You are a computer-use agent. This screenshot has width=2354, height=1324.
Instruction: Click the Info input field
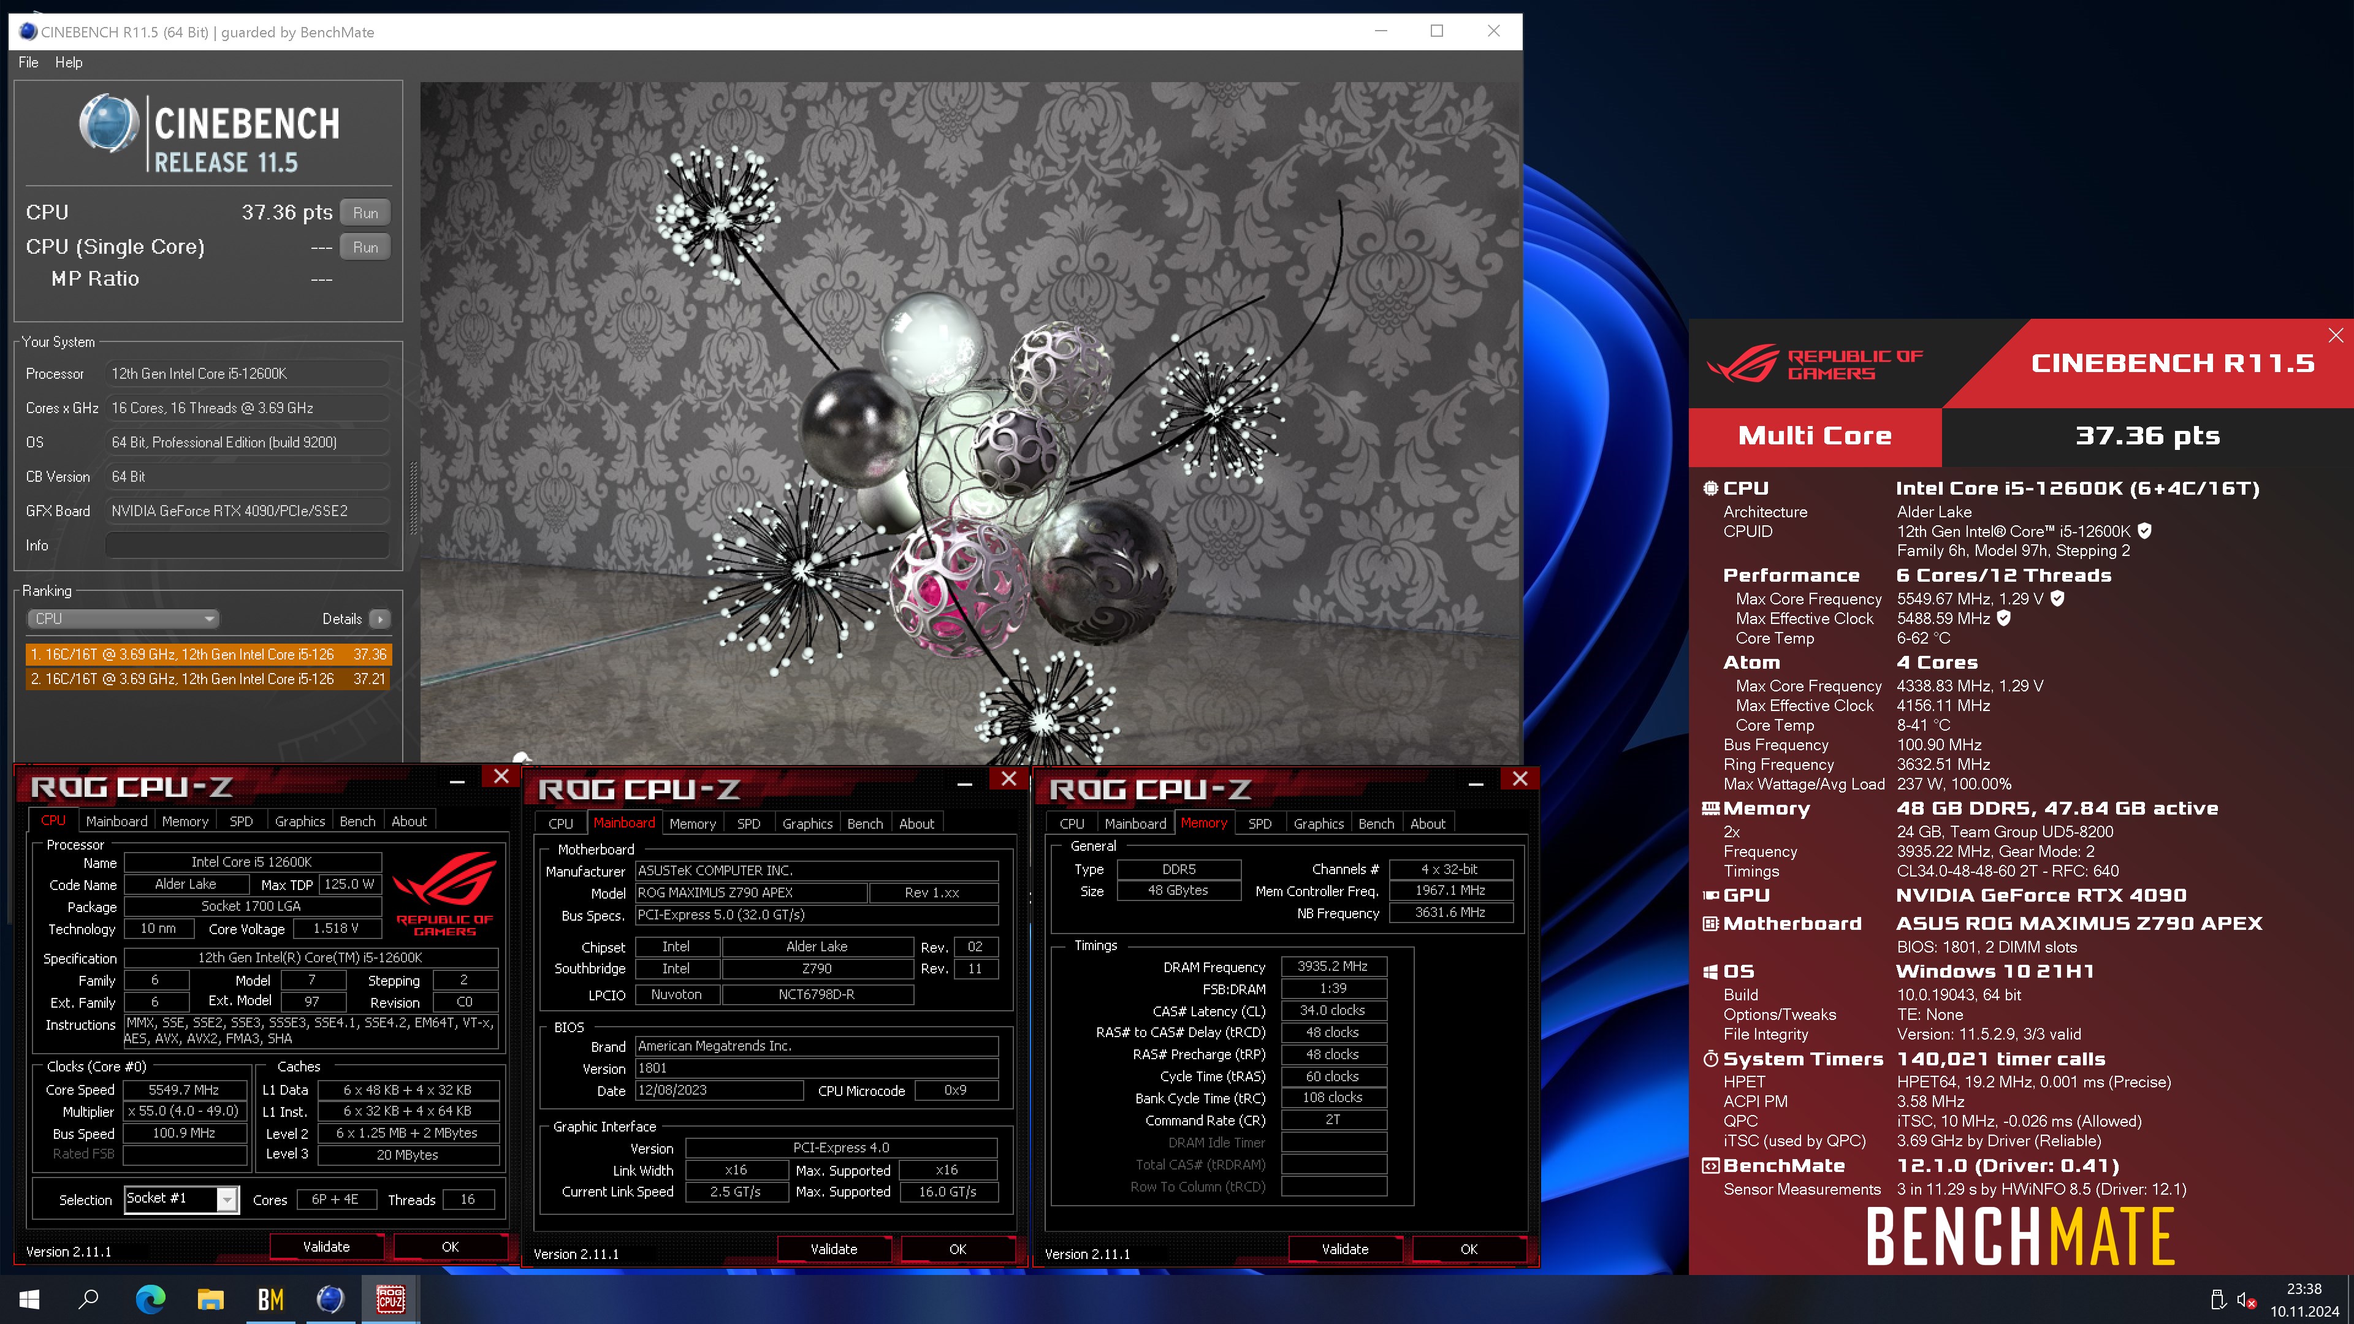pos(248,546)
